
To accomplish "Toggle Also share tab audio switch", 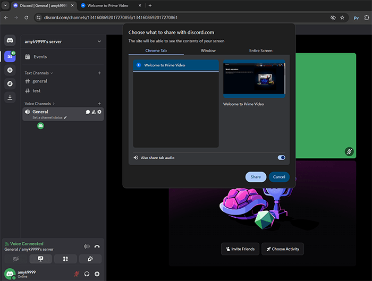I will point(281,158).
